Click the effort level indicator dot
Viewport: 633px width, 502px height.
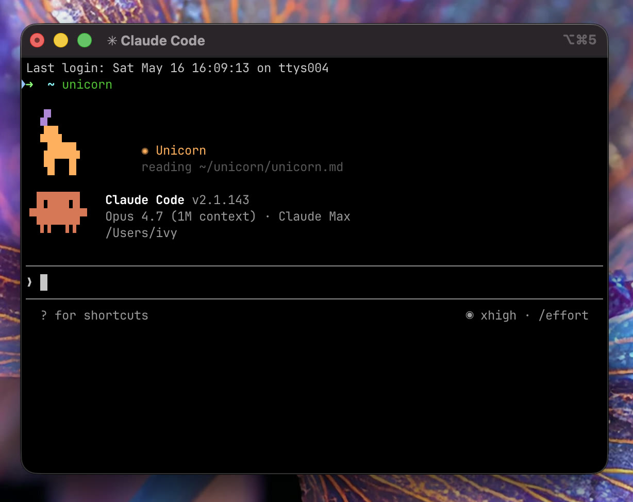(x=470, y=315)
